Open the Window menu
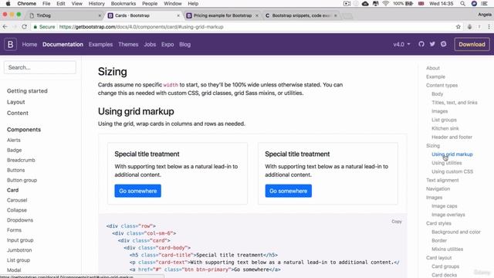This screenshot has width=494, height=278. click(173, 3)
